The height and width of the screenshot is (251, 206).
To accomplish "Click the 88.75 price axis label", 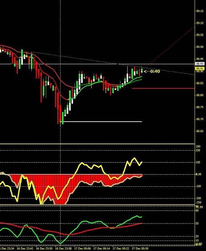I will click(200, 107).
